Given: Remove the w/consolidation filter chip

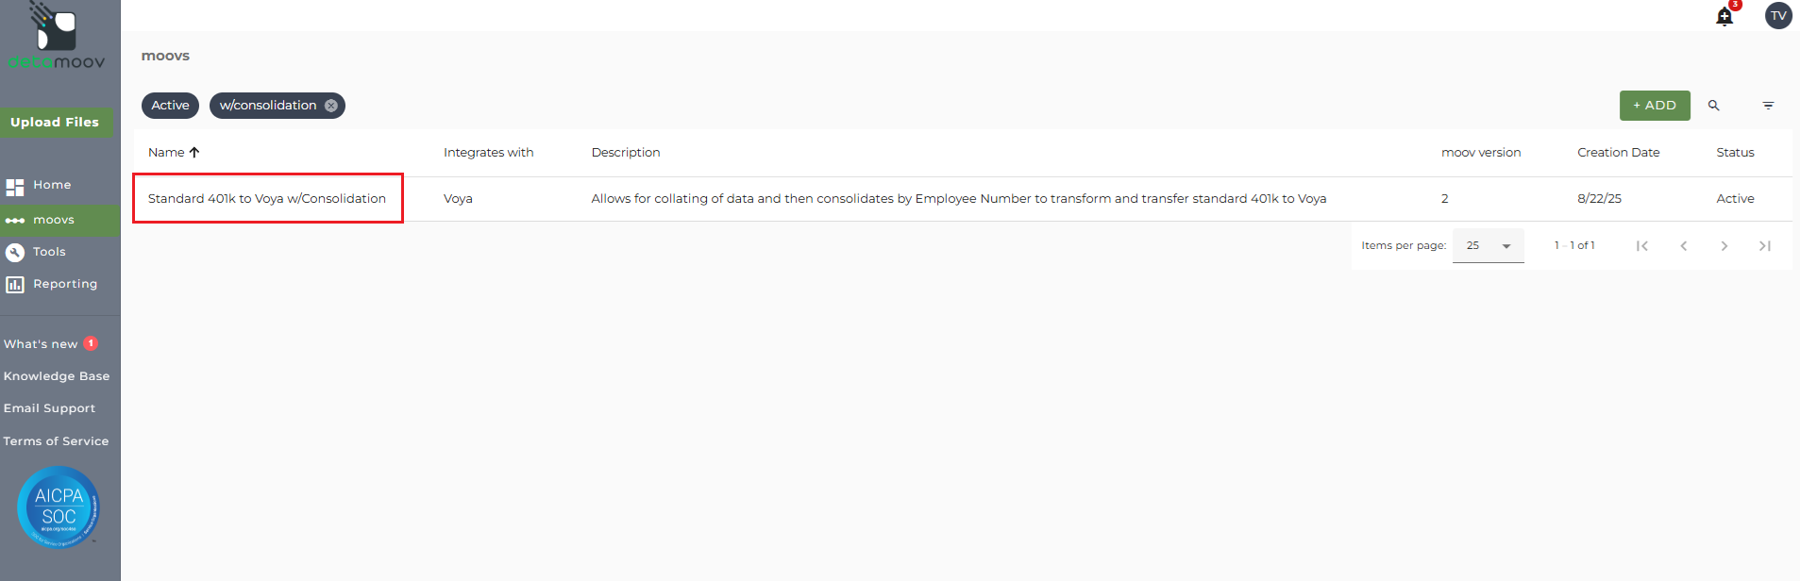Looking at the screenshot, I should click(x=331, y=106).
